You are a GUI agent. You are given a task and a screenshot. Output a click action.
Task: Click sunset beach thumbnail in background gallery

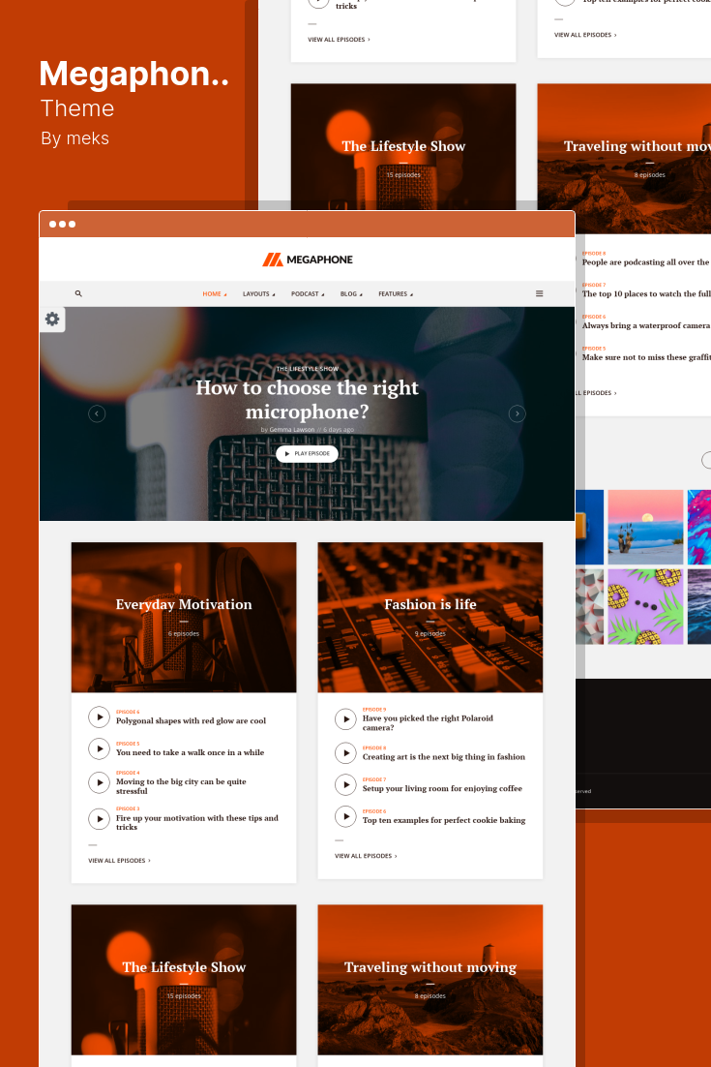[x=646, y=528]
